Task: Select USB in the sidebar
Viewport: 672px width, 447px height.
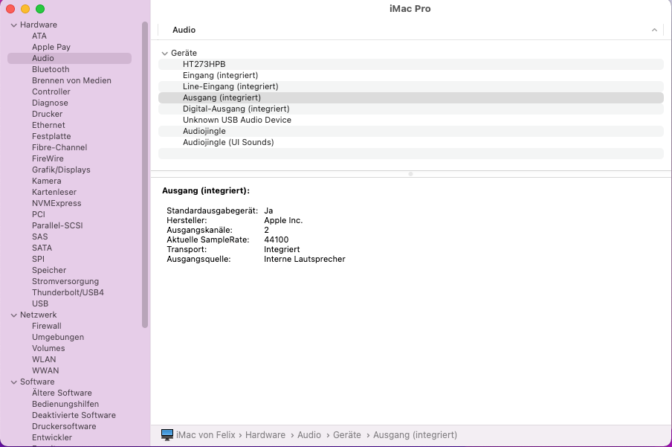Action: tap(40, 303)
